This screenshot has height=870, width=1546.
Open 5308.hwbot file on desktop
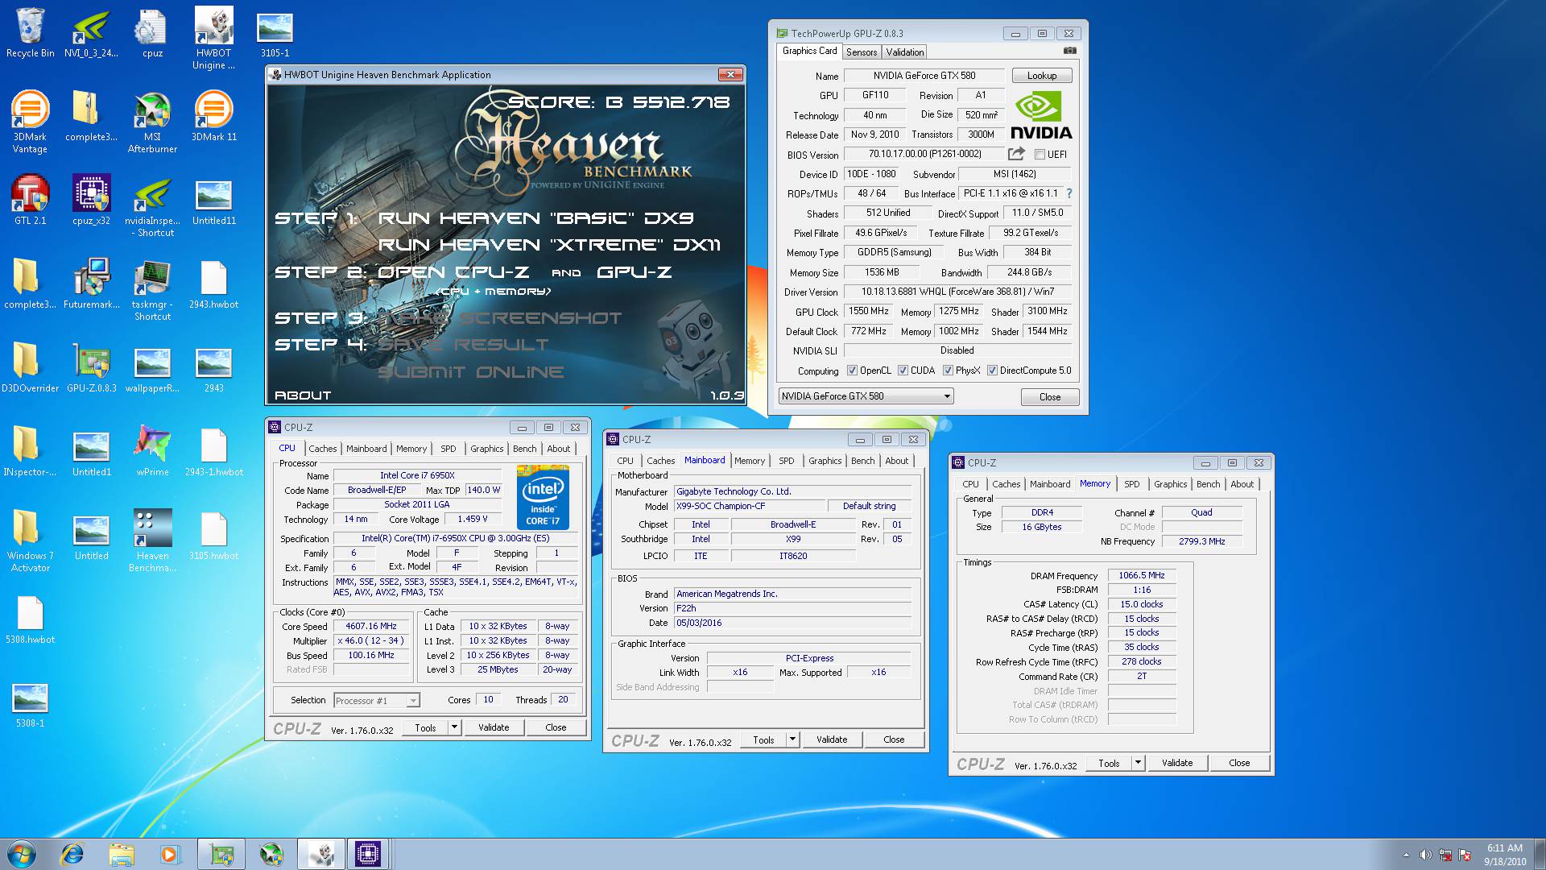tap(30, 619)
